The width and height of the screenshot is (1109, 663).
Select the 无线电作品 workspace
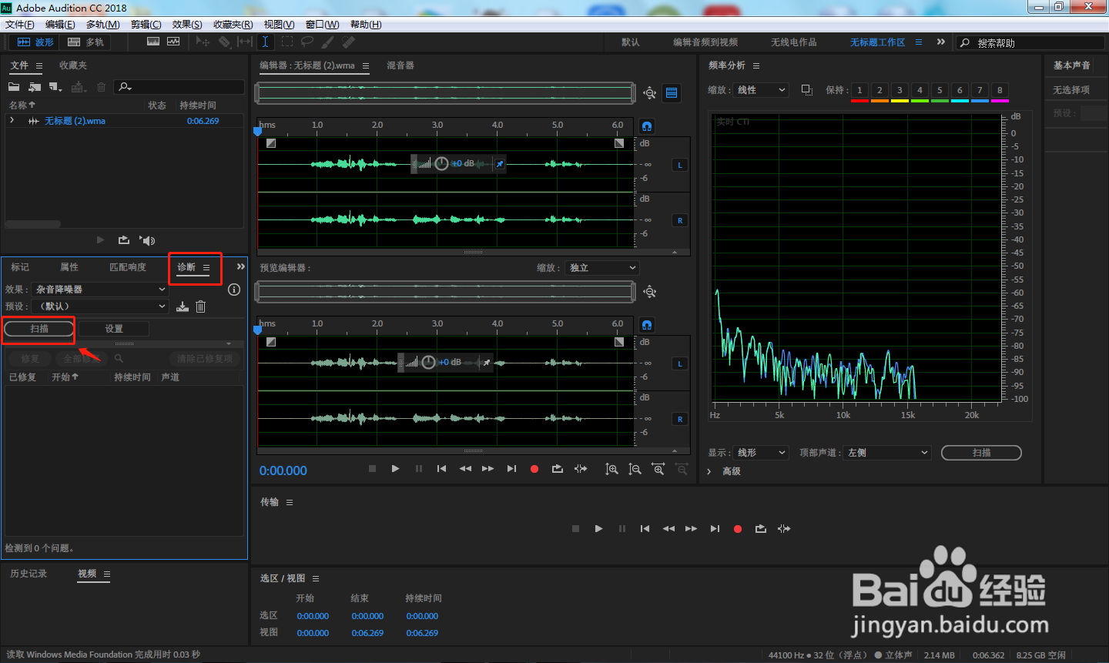coord(794,42)
